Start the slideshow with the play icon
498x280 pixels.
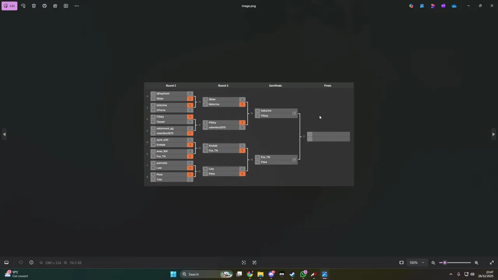point(66,6)
